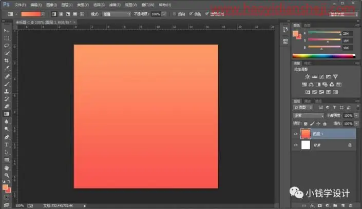Select the Zoom tool in toolbox
This screenshot has width=362, height=209.
point(7,176)
